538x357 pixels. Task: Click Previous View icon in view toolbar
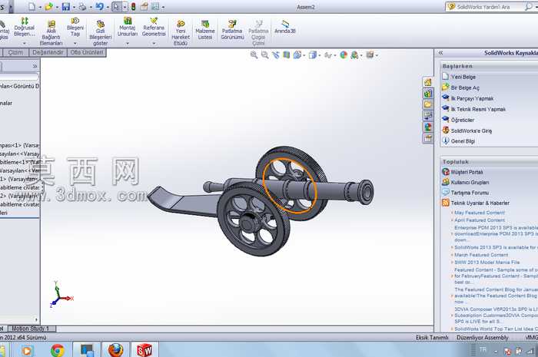tap(275, 55)
